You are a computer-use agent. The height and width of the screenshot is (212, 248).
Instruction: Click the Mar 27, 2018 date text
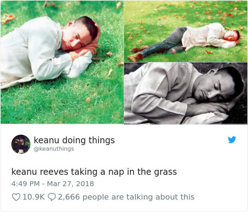point(70,184)
